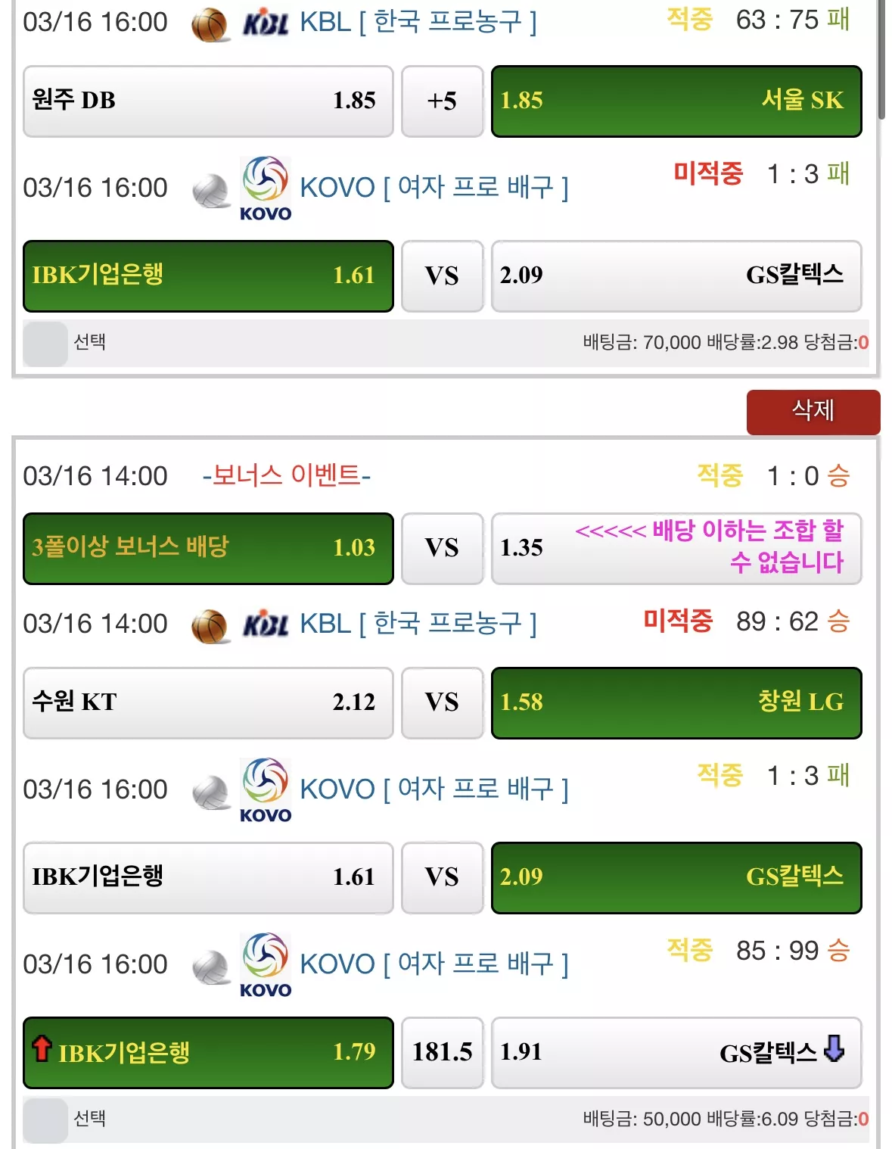The height and width of the screenshot is (1149, 892).
Task: Choose 수원 KT at 2.12 odds
Action: [208, 702]
